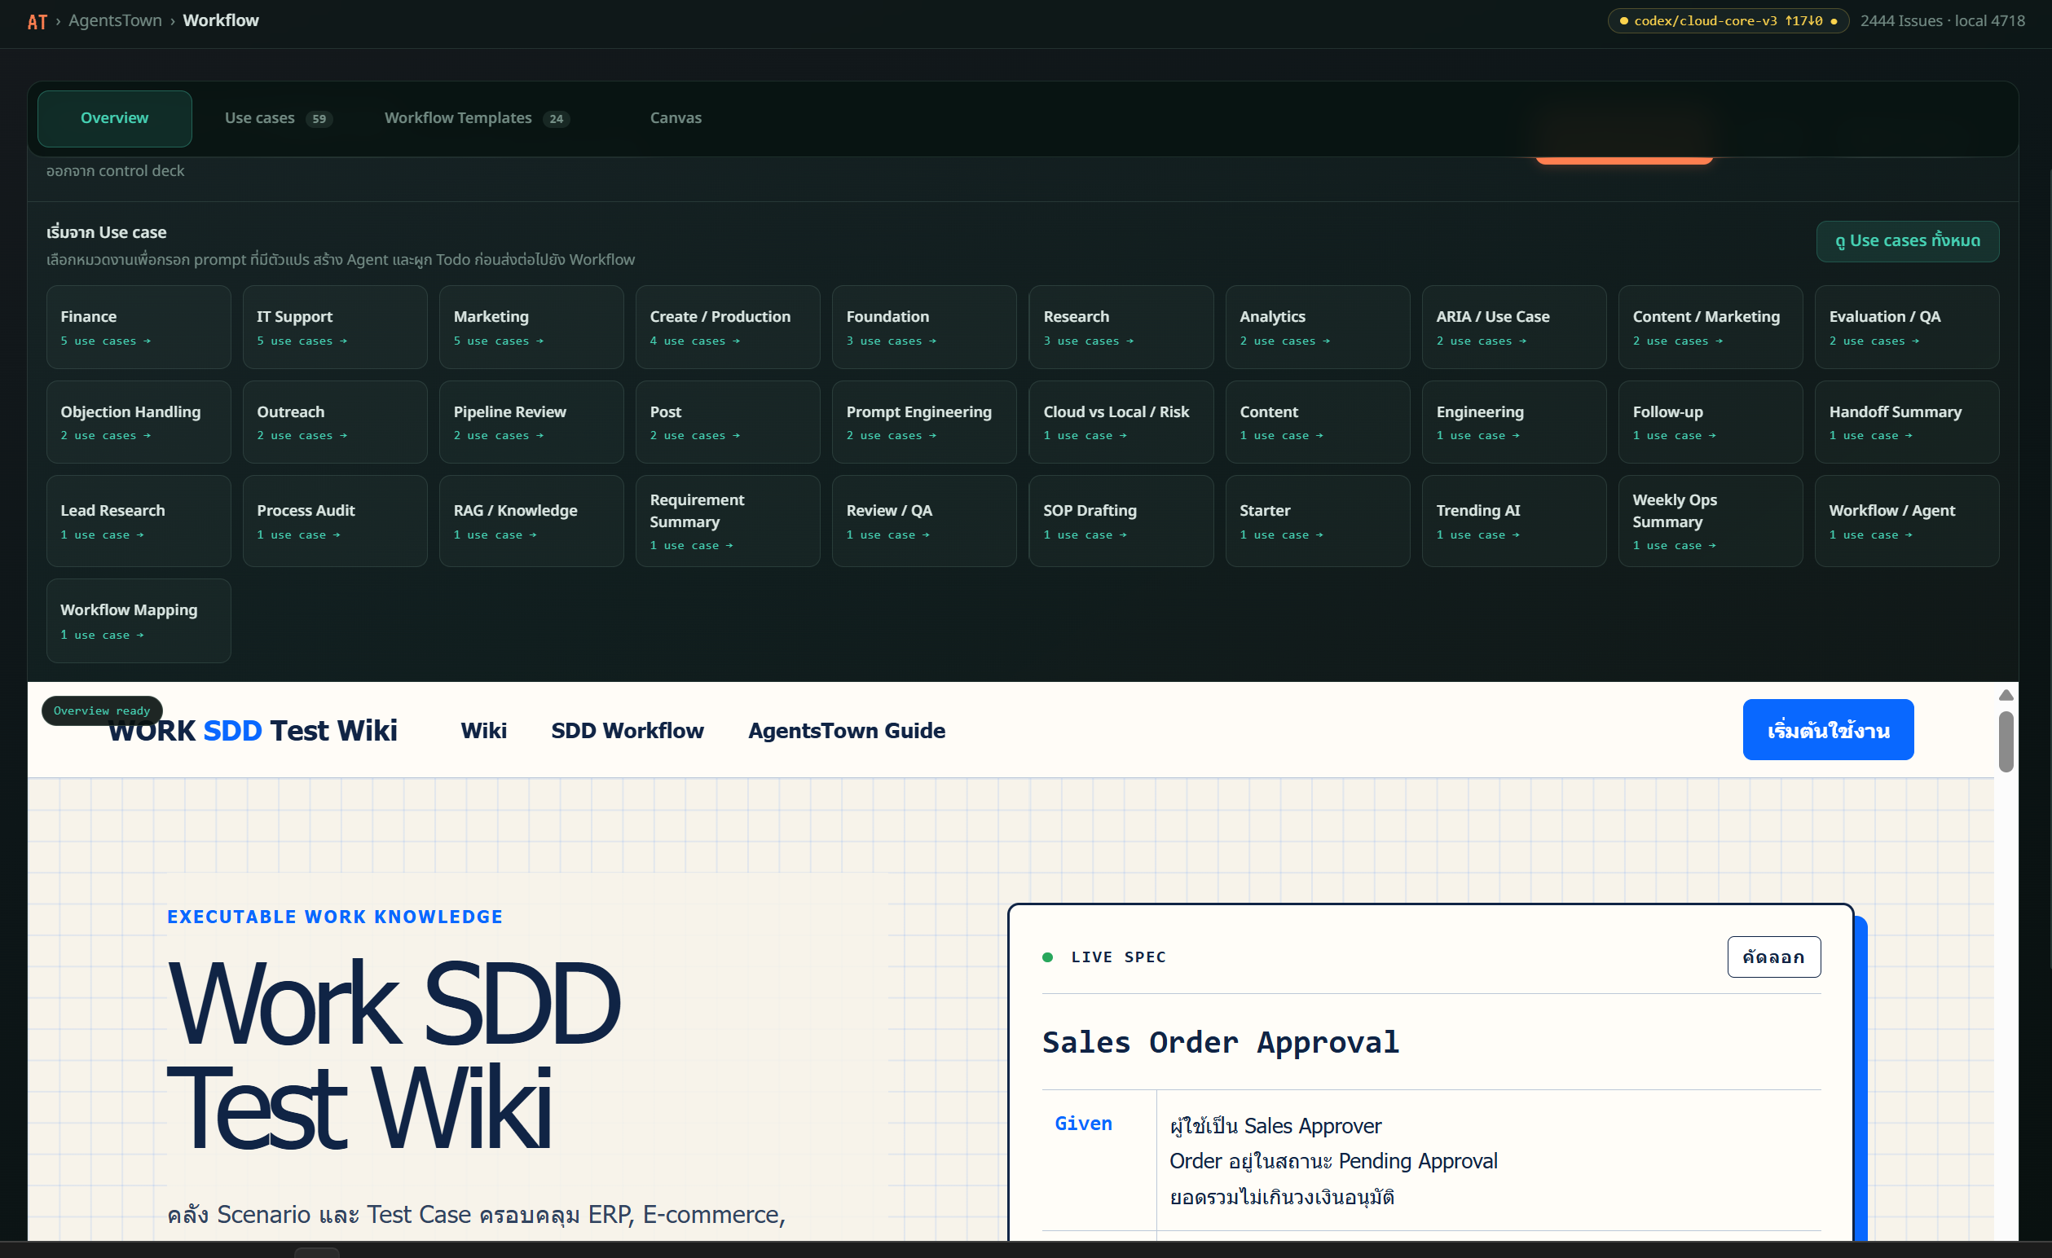Click the Wiki nav link
Image resolution: width=2052 pixels, height=1258 pixels.
point(484,731)
